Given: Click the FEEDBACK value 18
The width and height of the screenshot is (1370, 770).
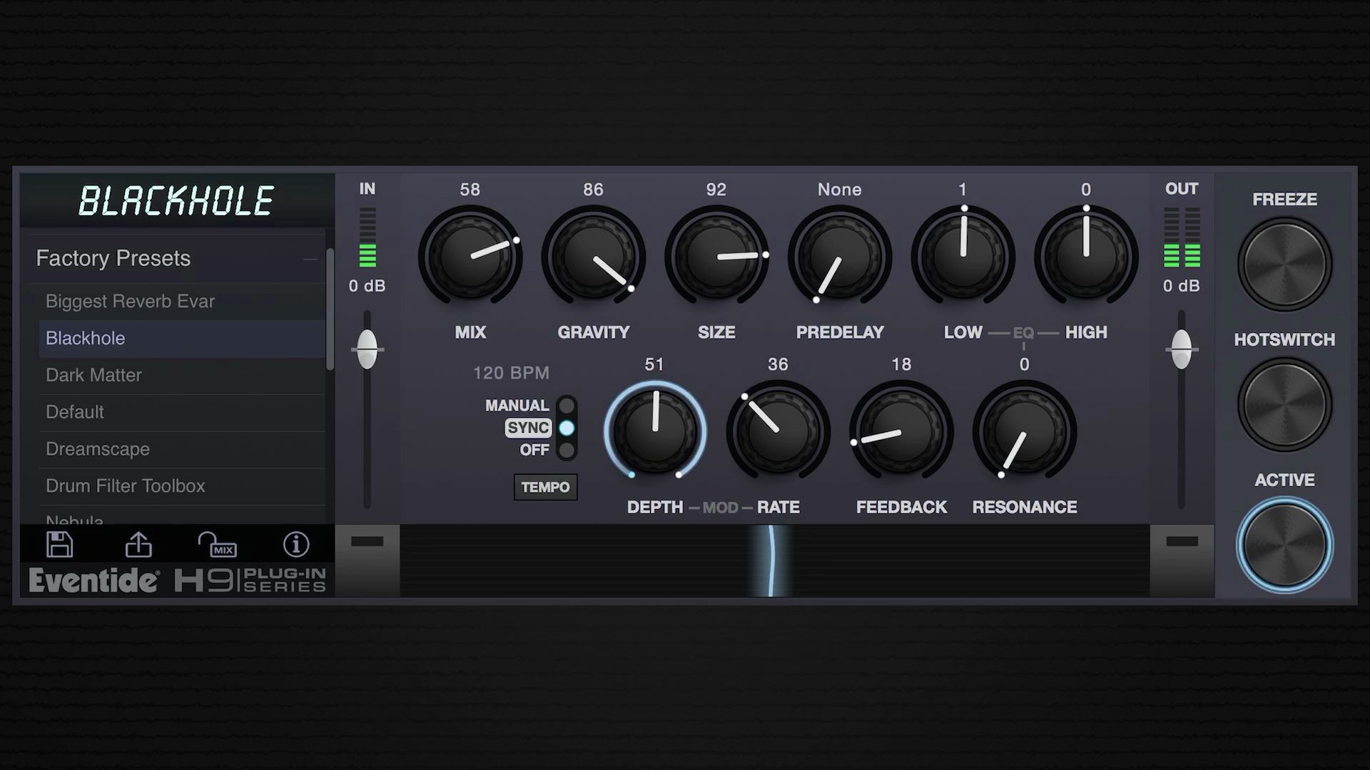Looking at the screenshot, I should (x=901, y=364).
